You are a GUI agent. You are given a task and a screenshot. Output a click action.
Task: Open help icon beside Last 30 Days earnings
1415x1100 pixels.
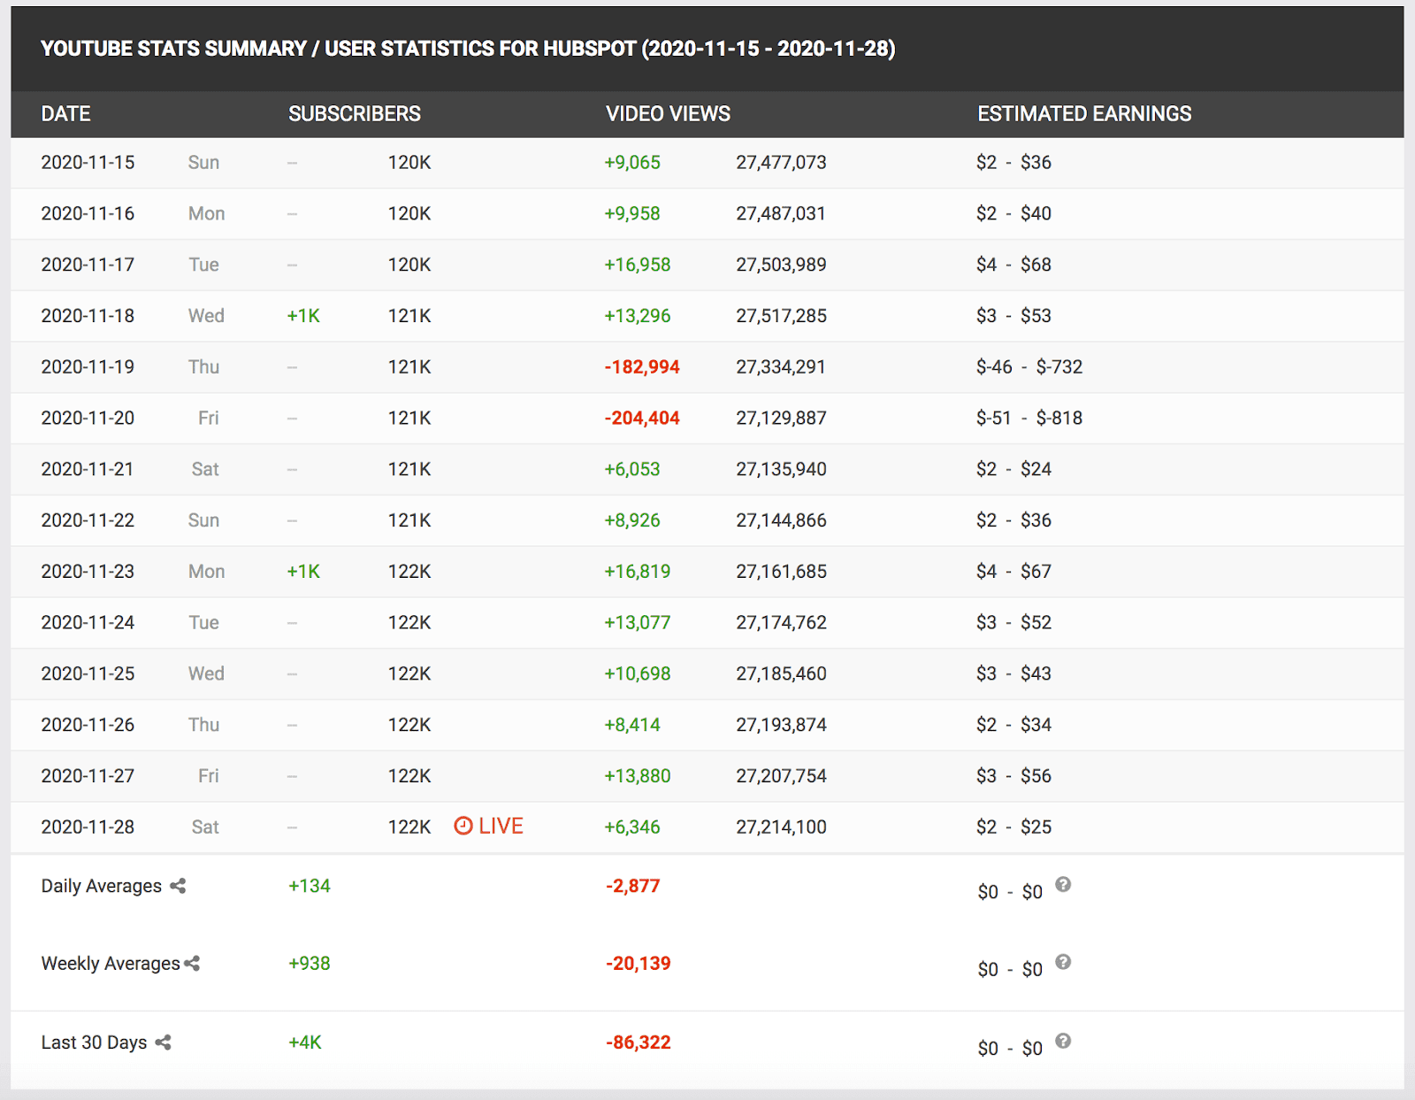point(1063,1041)
